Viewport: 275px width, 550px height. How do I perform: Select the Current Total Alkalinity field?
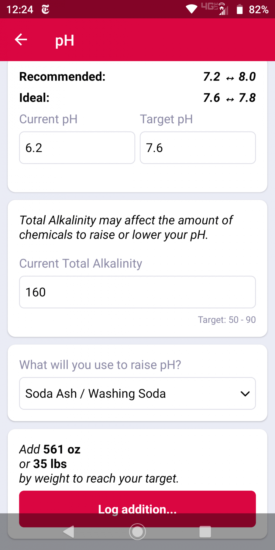(x=137, y=292)
